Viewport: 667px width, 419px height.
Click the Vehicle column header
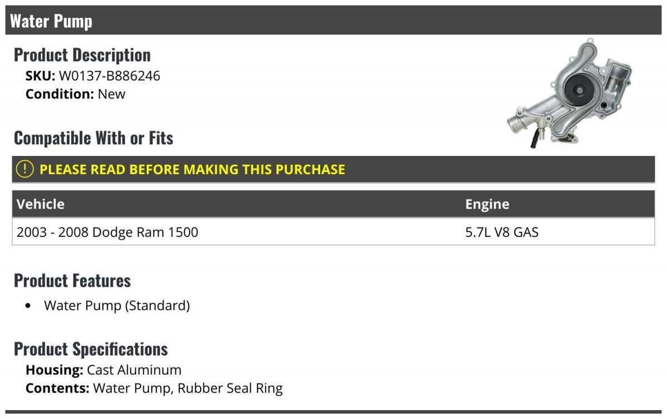click(41, 204)
